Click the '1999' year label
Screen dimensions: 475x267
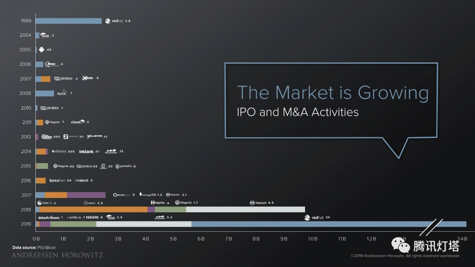pyautogui.click(x=26, y=21)
